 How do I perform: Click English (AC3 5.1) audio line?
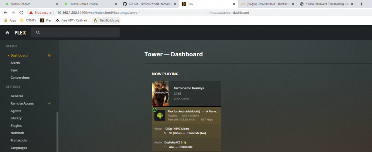[x=176, y=142]
